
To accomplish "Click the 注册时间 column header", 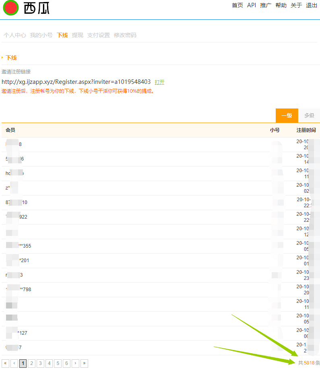I will [306, 130].
